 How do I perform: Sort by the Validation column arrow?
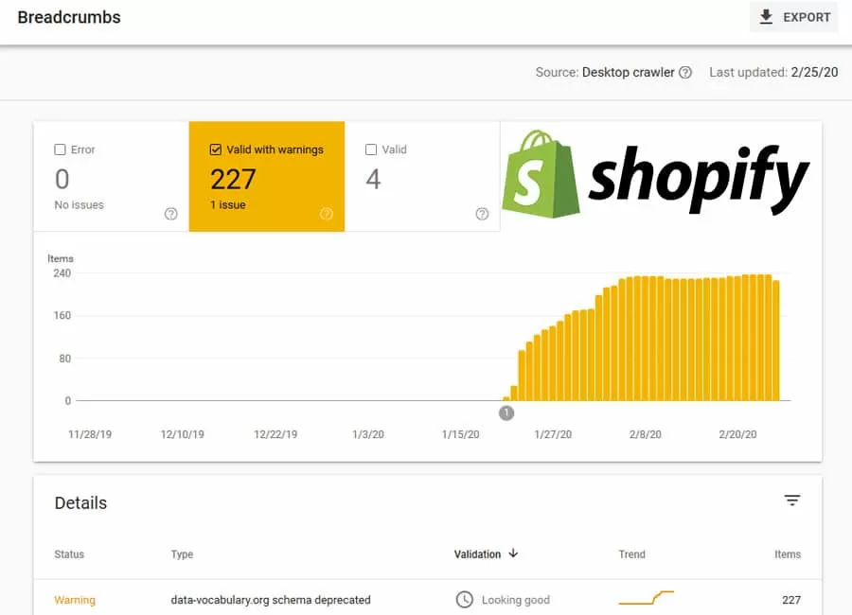513,553
